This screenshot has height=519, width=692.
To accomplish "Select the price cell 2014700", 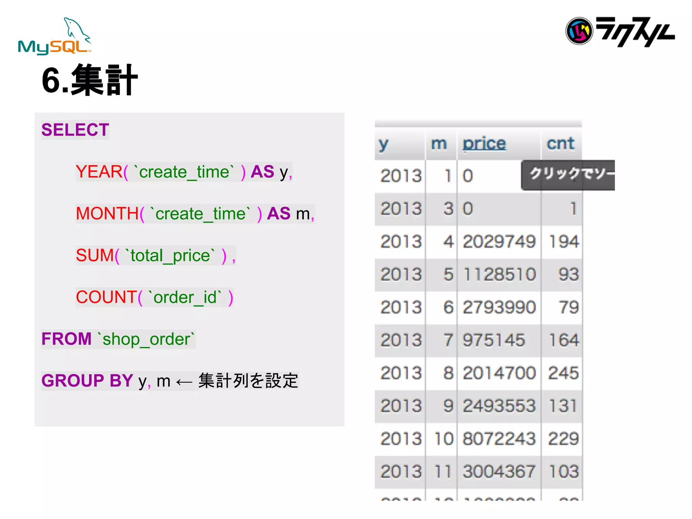I will (x=499, y=373).
